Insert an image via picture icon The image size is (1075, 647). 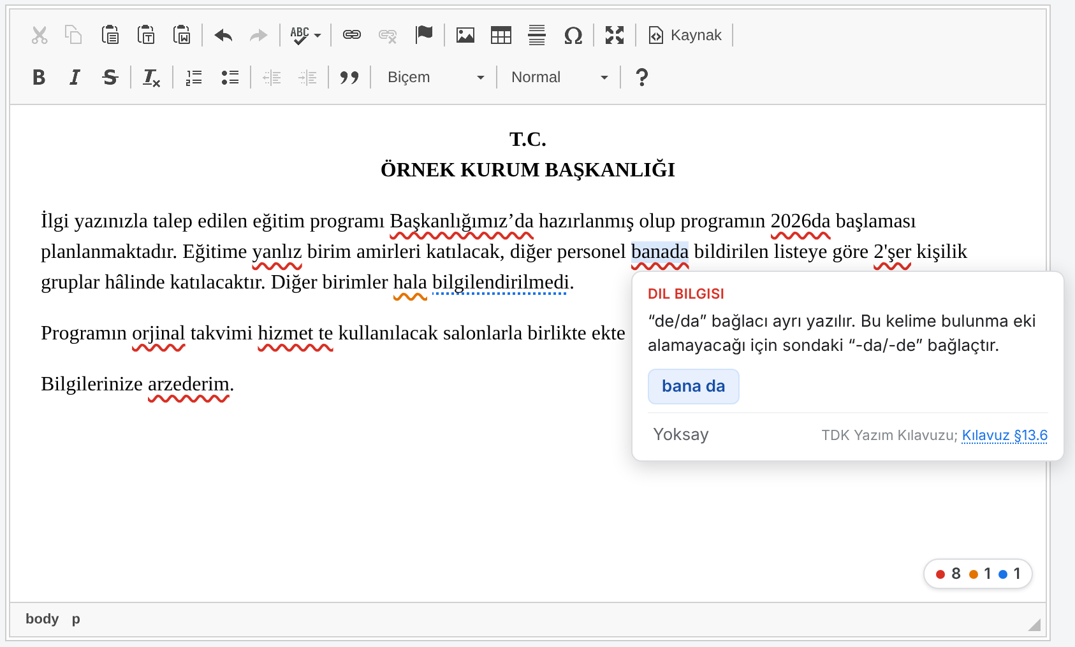coord(465,35)
